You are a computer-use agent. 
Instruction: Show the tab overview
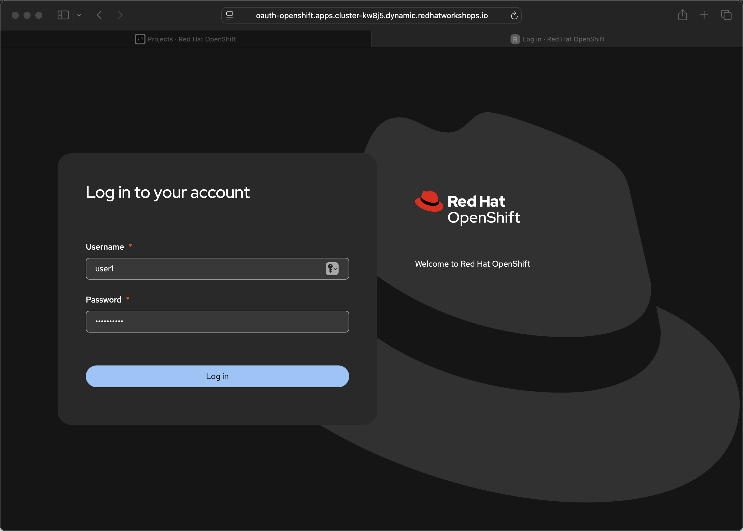[726, 15]
